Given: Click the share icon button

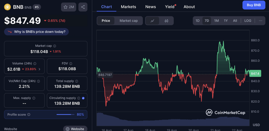Looking at the screenshot, I should (x=83, y=7).
